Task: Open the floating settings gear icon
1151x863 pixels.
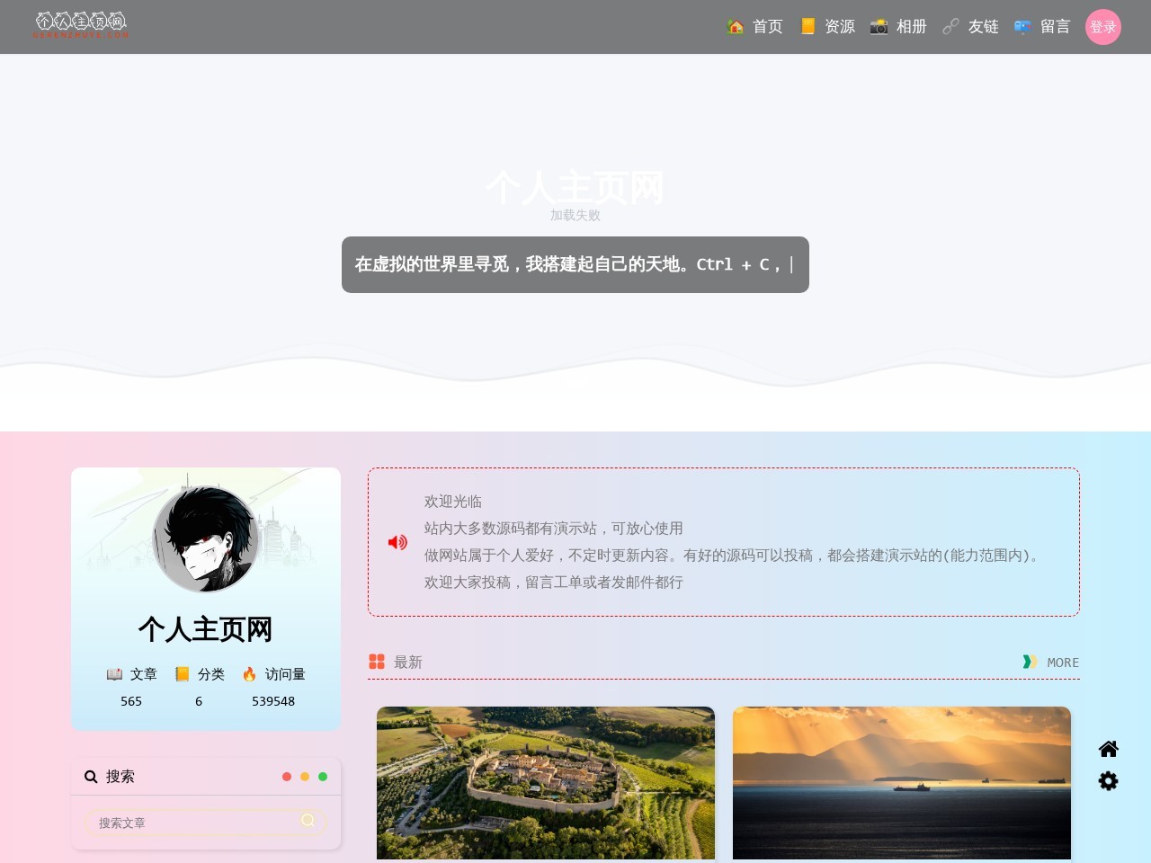Action: [1109, 781]
